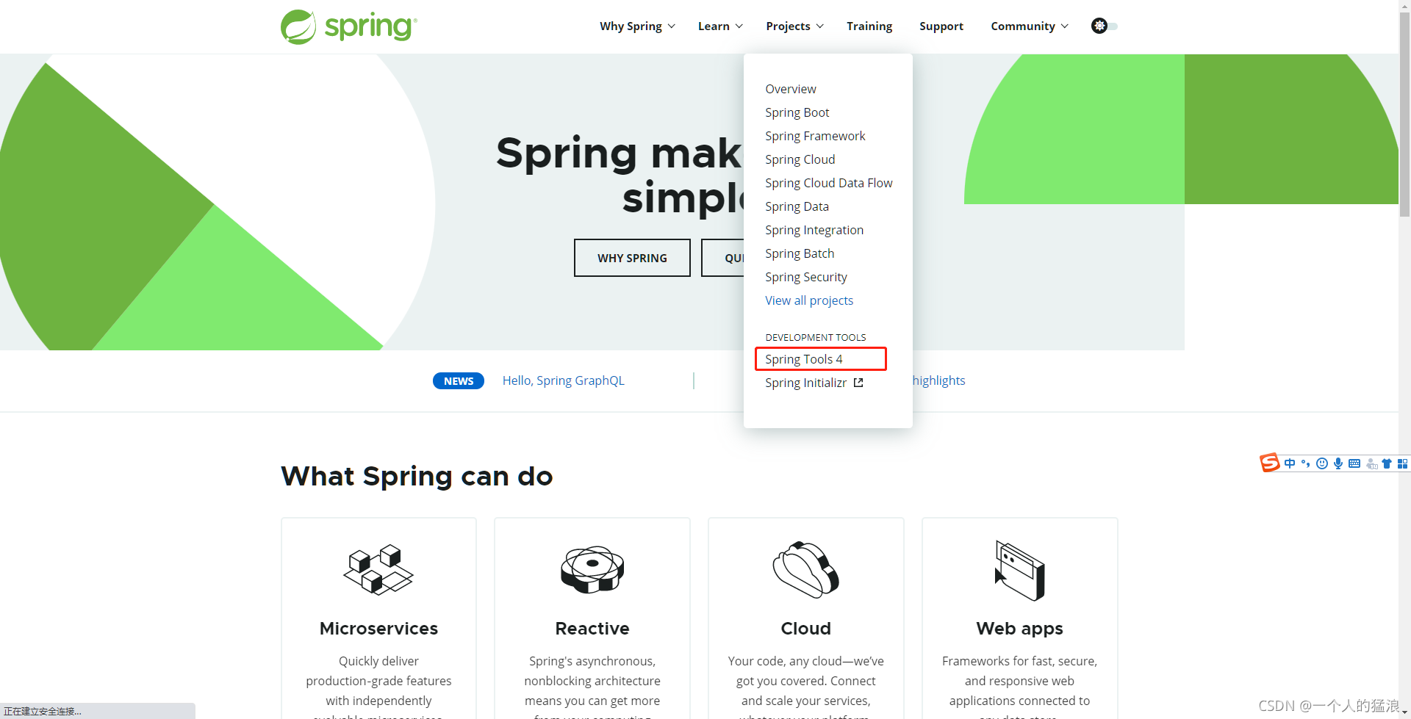Open Spring Security from the menu
Screen dimensions: 1411x719
[806, 277]
